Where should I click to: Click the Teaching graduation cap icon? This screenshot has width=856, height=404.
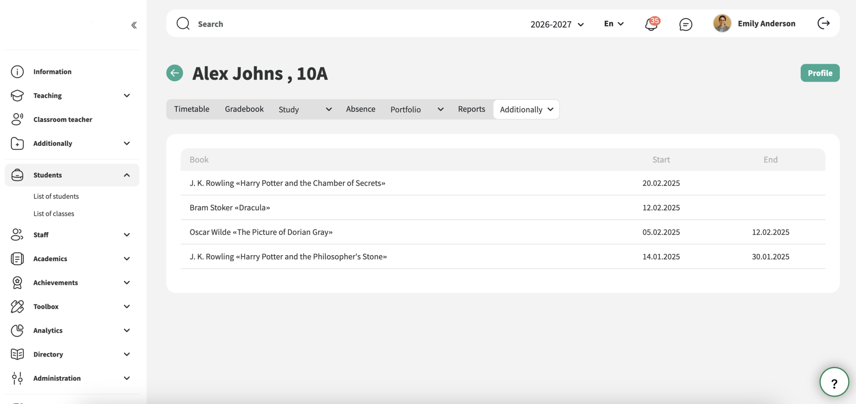click(x=17, y=96)
